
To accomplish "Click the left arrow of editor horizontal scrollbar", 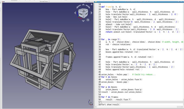I will click(96, 107).
